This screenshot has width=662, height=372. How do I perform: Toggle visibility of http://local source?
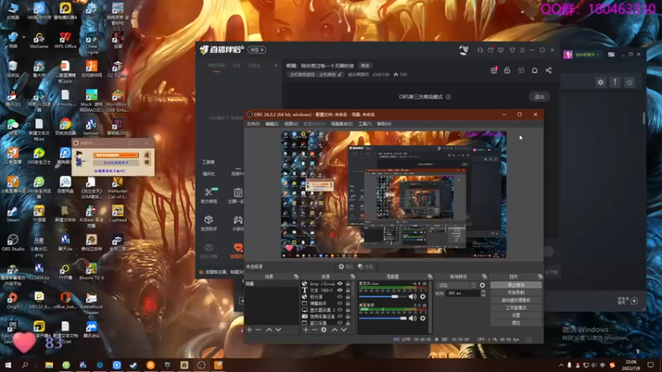340,284
